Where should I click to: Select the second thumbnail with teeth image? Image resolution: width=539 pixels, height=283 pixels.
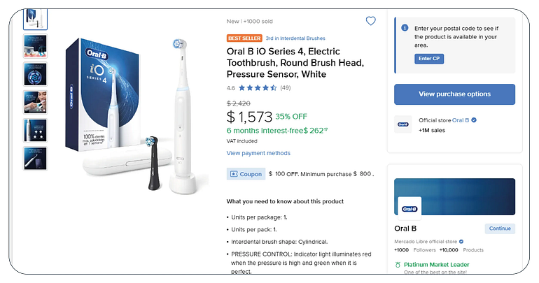pos(36,46)
